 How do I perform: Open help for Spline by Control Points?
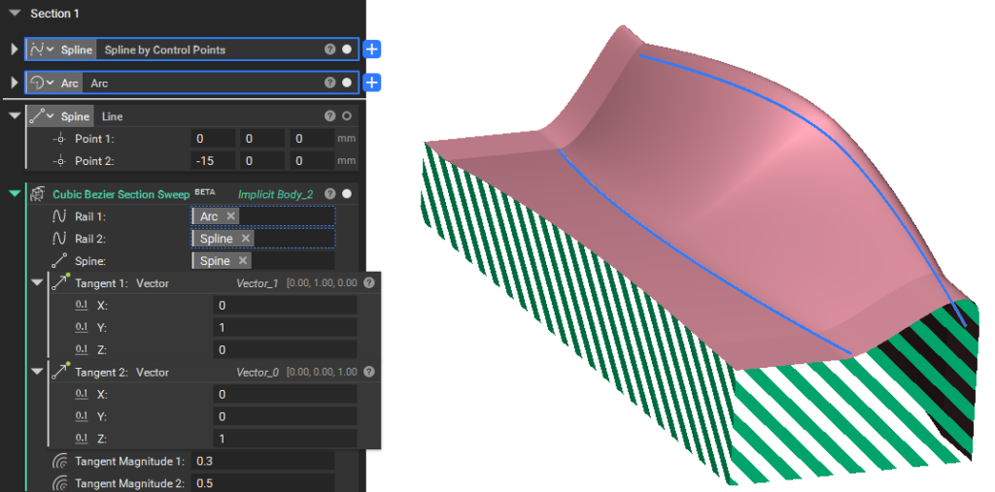click(x=330, y=49)
